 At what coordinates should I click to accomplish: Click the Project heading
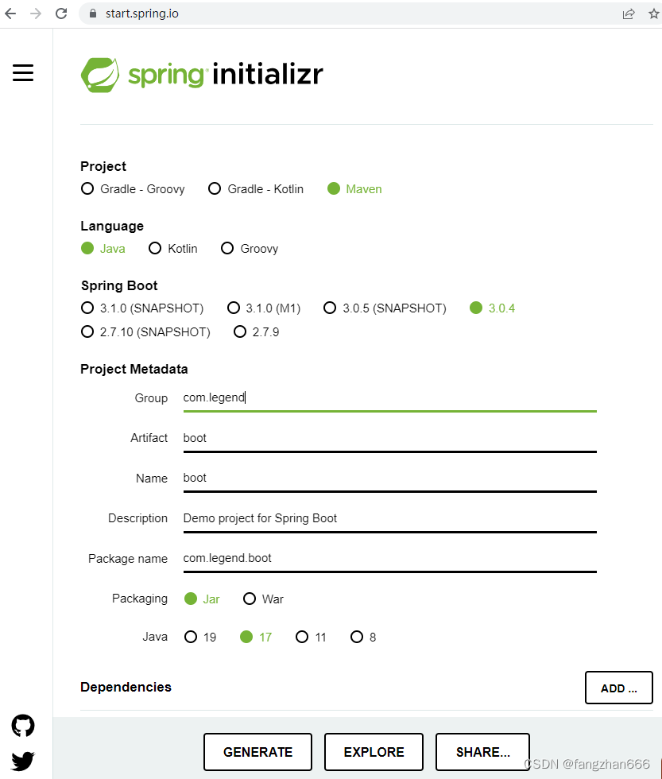click(103, 166)
